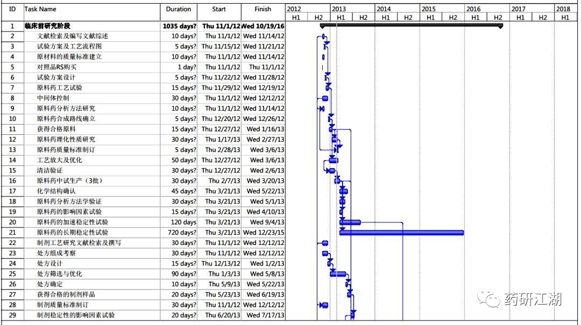
Task: Select task row 对照品RS购买
Action: pos(143,67)
